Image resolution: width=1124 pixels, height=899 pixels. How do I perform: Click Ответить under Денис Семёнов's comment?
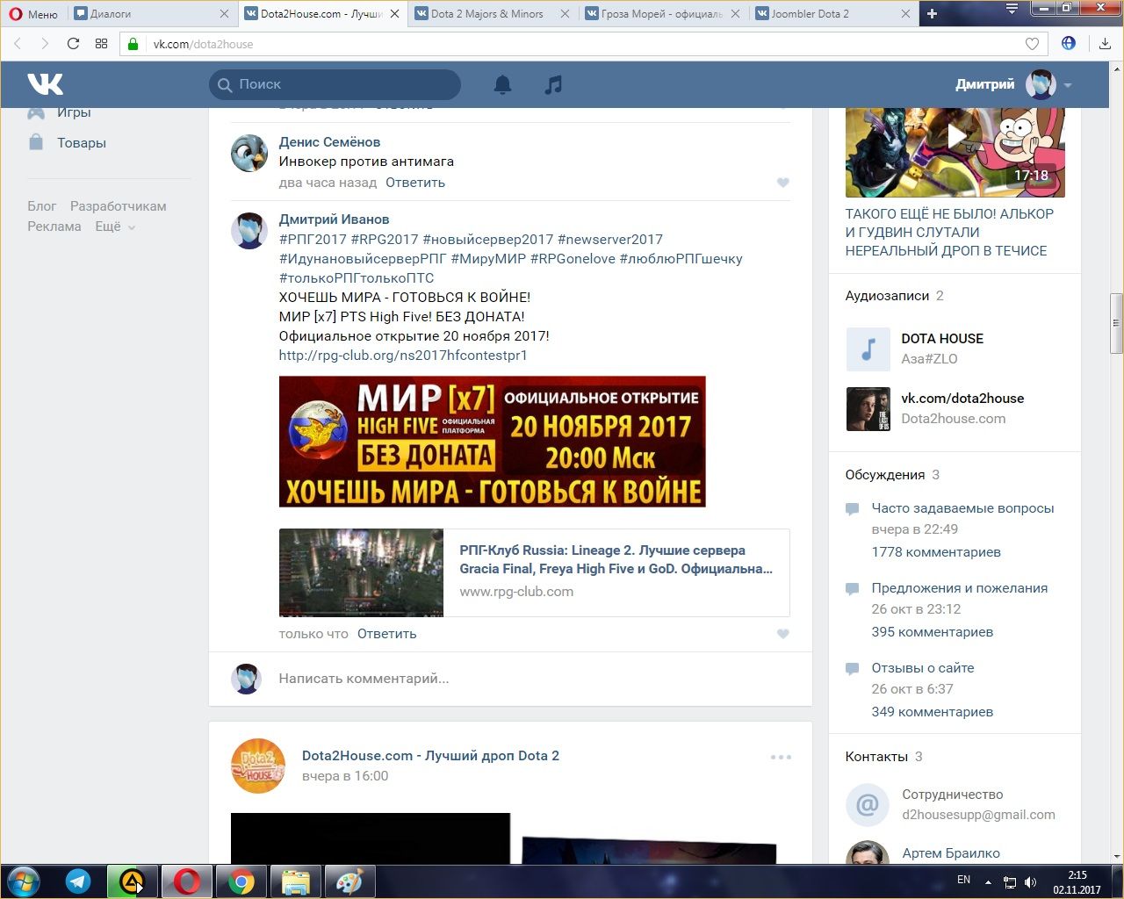pyautogui.click(x=415, y=183)
